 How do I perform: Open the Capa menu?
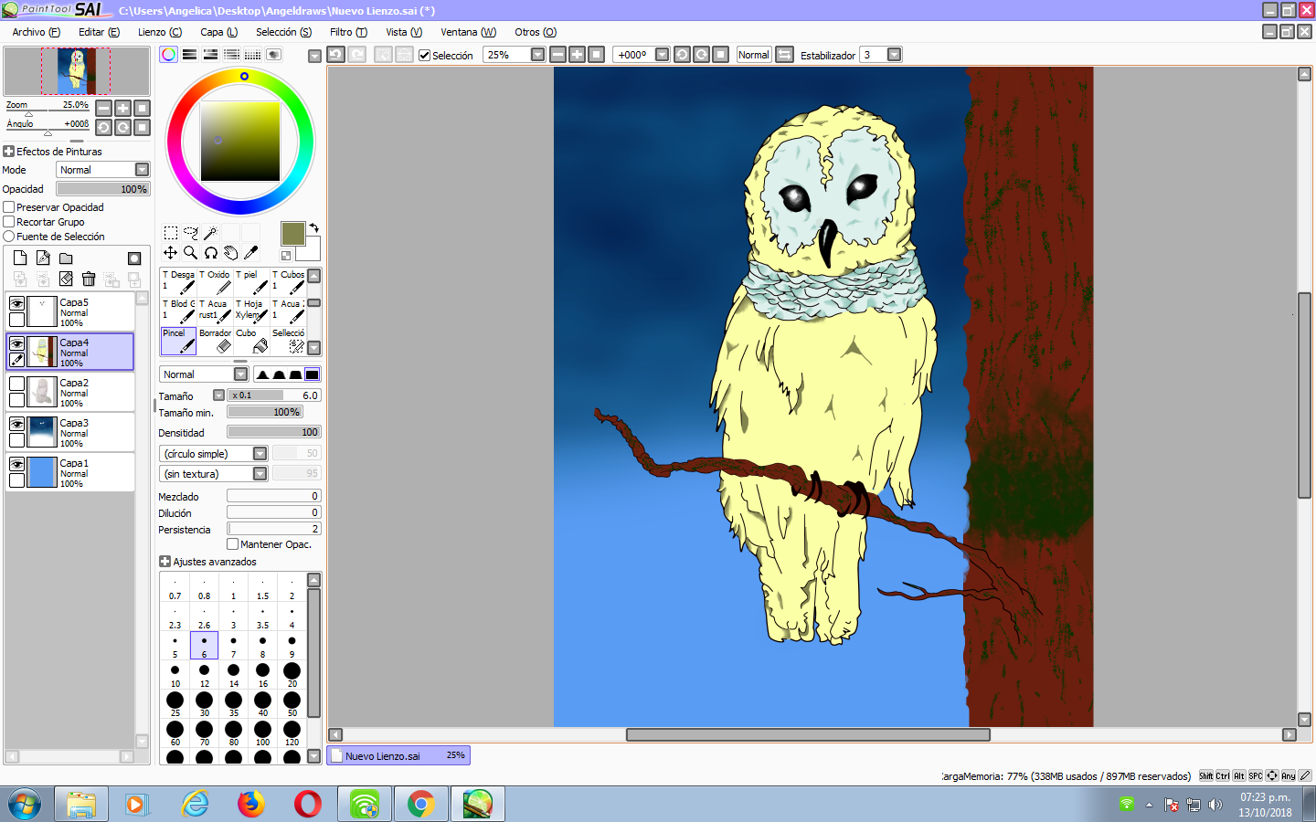click(x=218, y=32)
